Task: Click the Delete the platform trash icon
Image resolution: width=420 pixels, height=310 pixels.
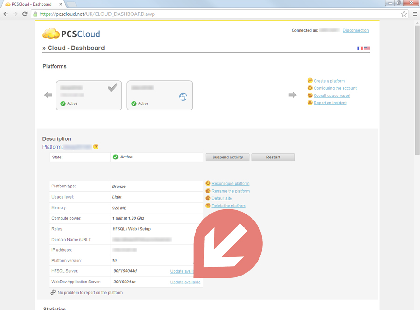Action: 208,206
